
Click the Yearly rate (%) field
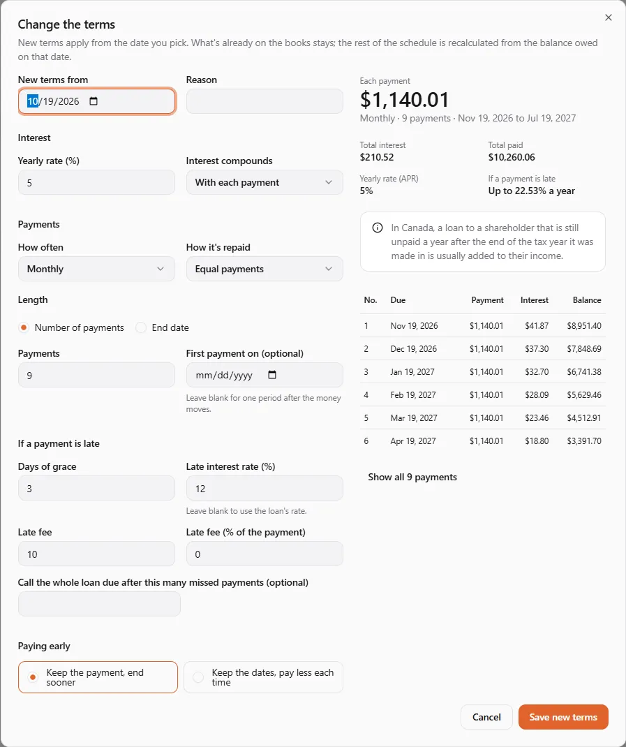pyautogui.click(x=96, y=182)
